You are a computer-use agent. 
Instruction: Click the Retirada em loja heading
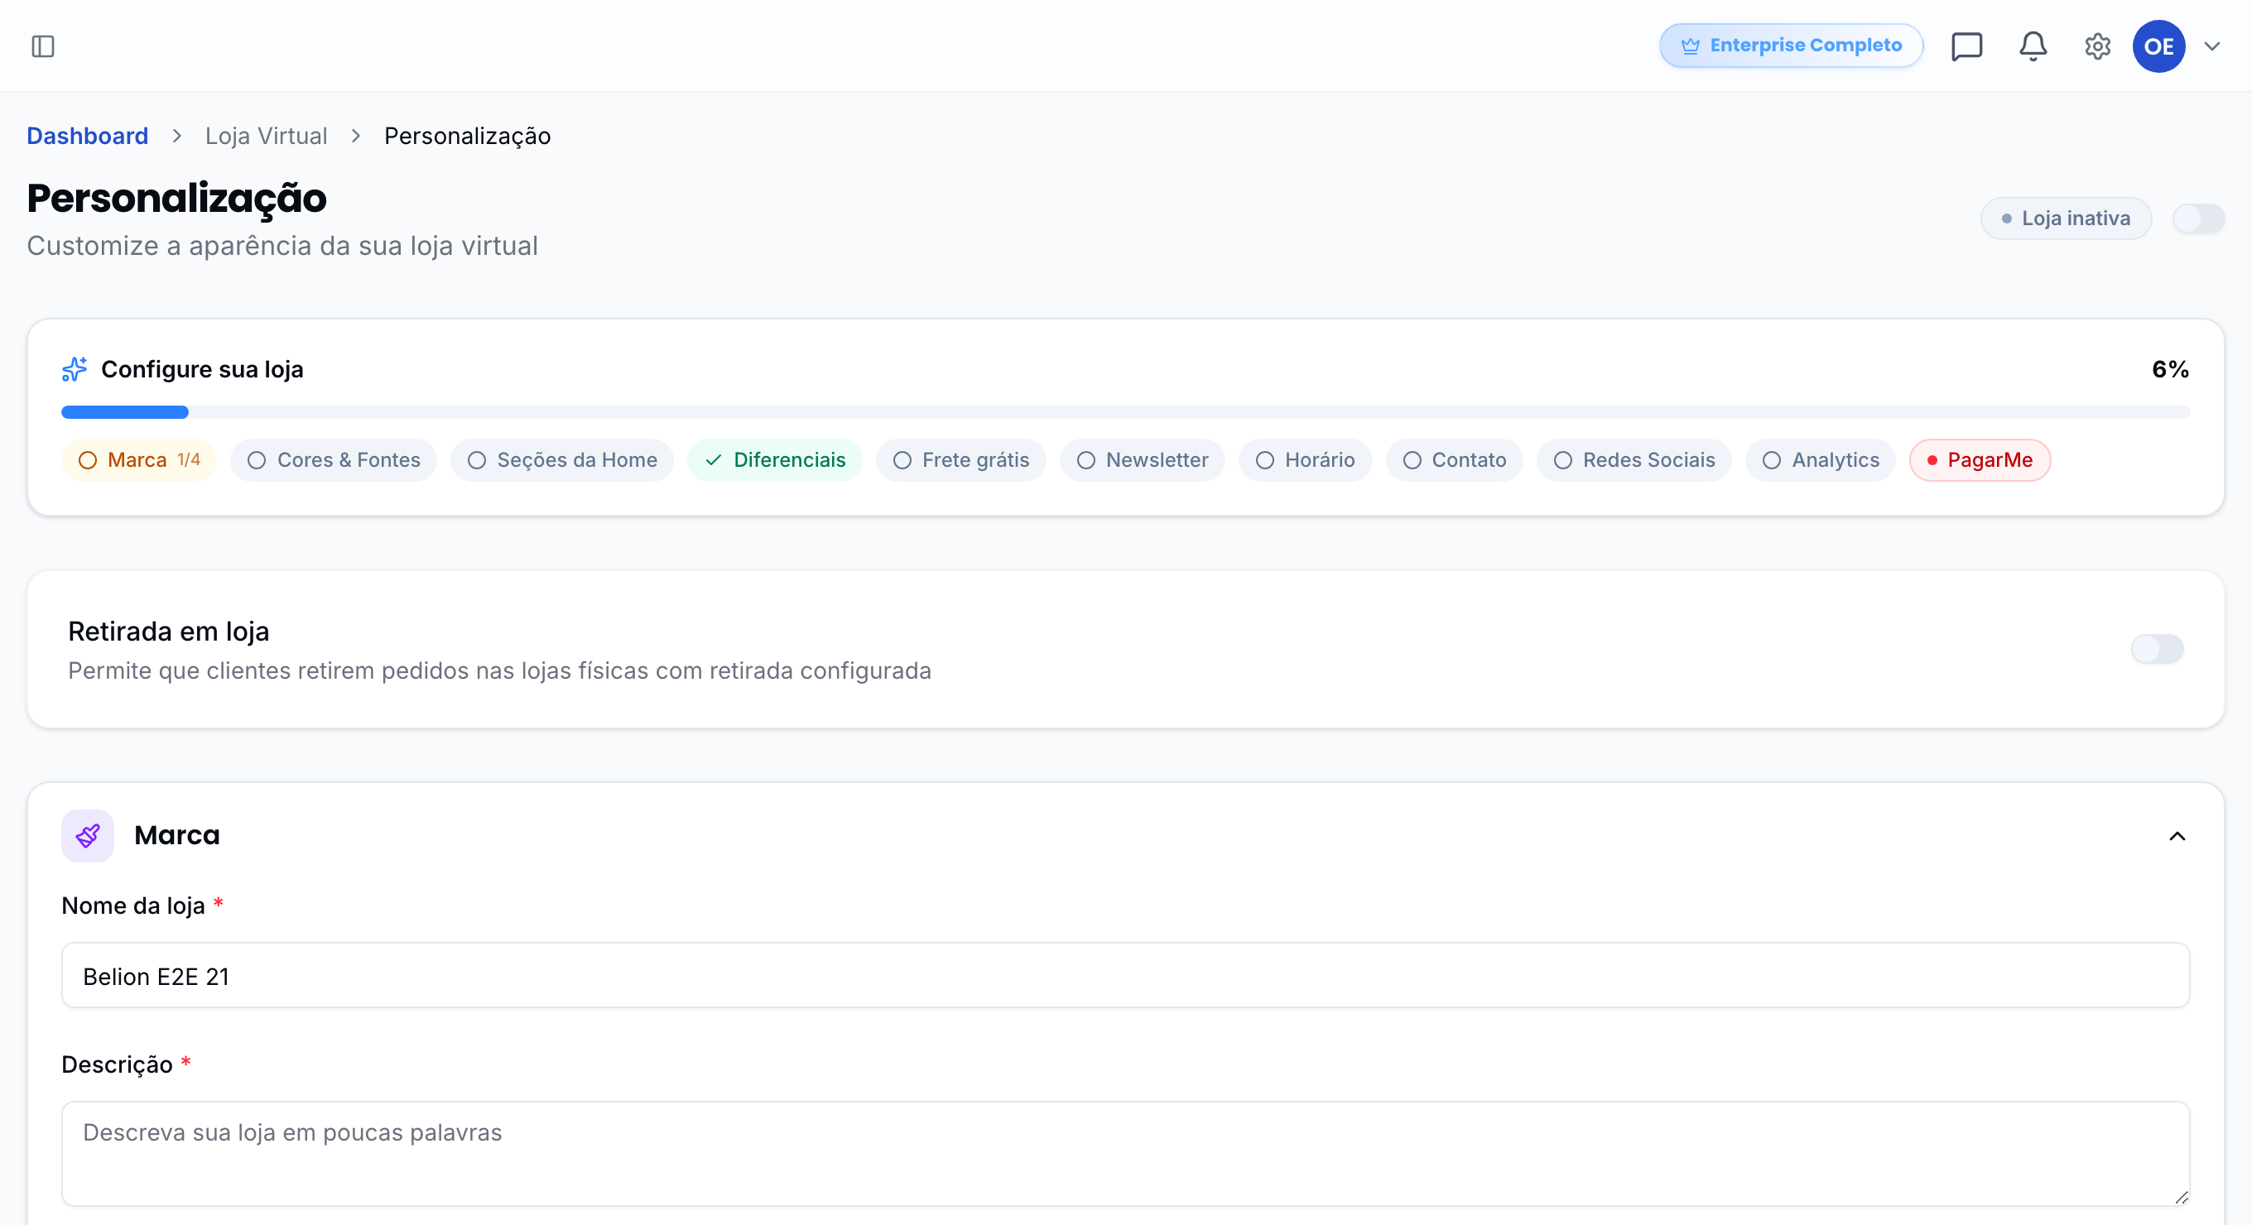coord(169,631)
